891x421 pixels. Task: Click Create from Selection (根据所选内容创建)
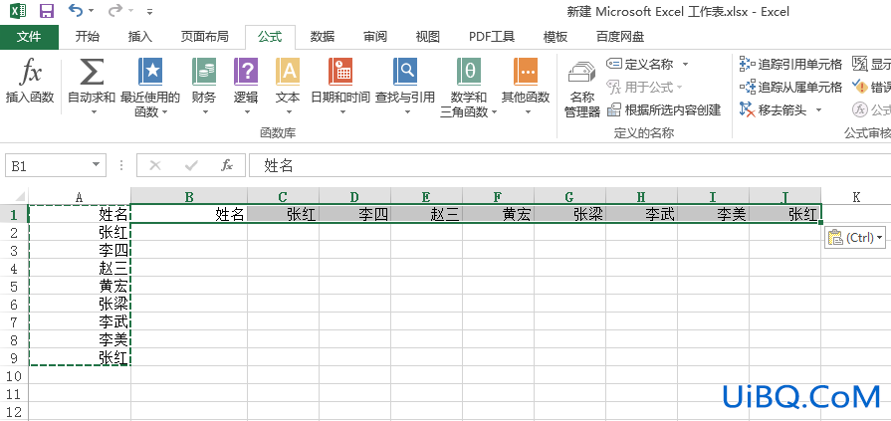[x=664, y=109]
